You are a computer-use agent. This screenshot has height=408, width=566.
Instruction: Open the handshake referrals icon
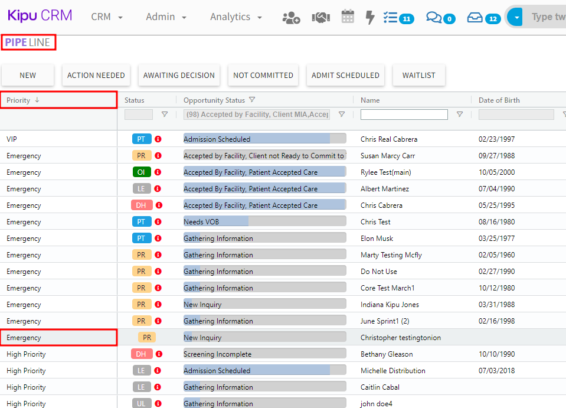[x=320, y=17]
